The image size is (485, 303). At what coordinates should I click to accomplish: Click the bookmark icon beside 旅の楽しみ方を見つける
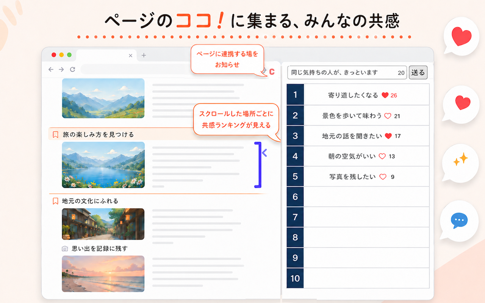[55, 134]
